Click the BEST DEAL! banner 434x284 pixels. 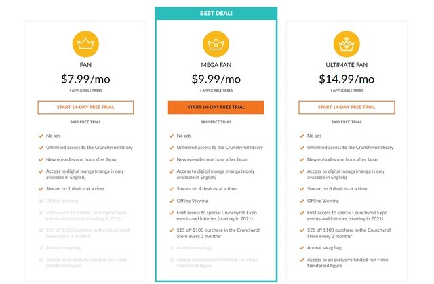[216, 14]
